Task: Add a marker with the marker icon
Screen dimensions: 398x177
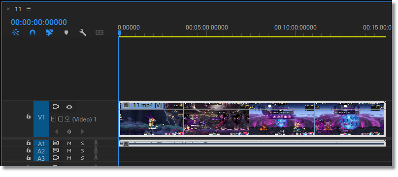Action: point(66,32)
